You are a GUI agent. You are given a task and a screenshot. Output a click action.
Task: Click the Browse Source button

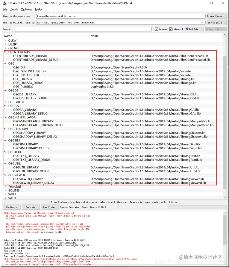pos(216,16)
